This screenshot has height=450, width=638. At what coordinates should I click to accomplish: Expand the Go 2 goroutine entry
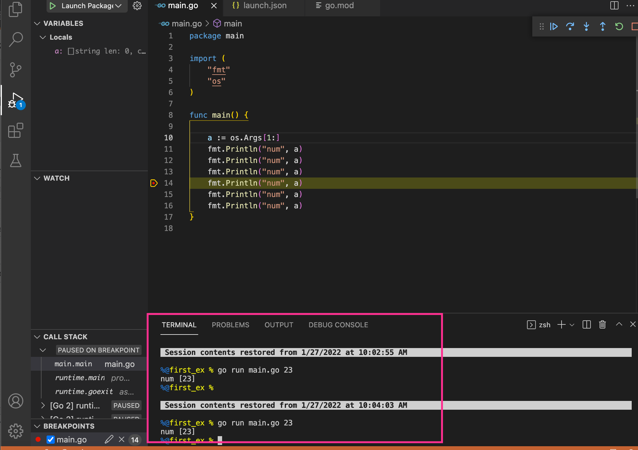tap(43, 406)
